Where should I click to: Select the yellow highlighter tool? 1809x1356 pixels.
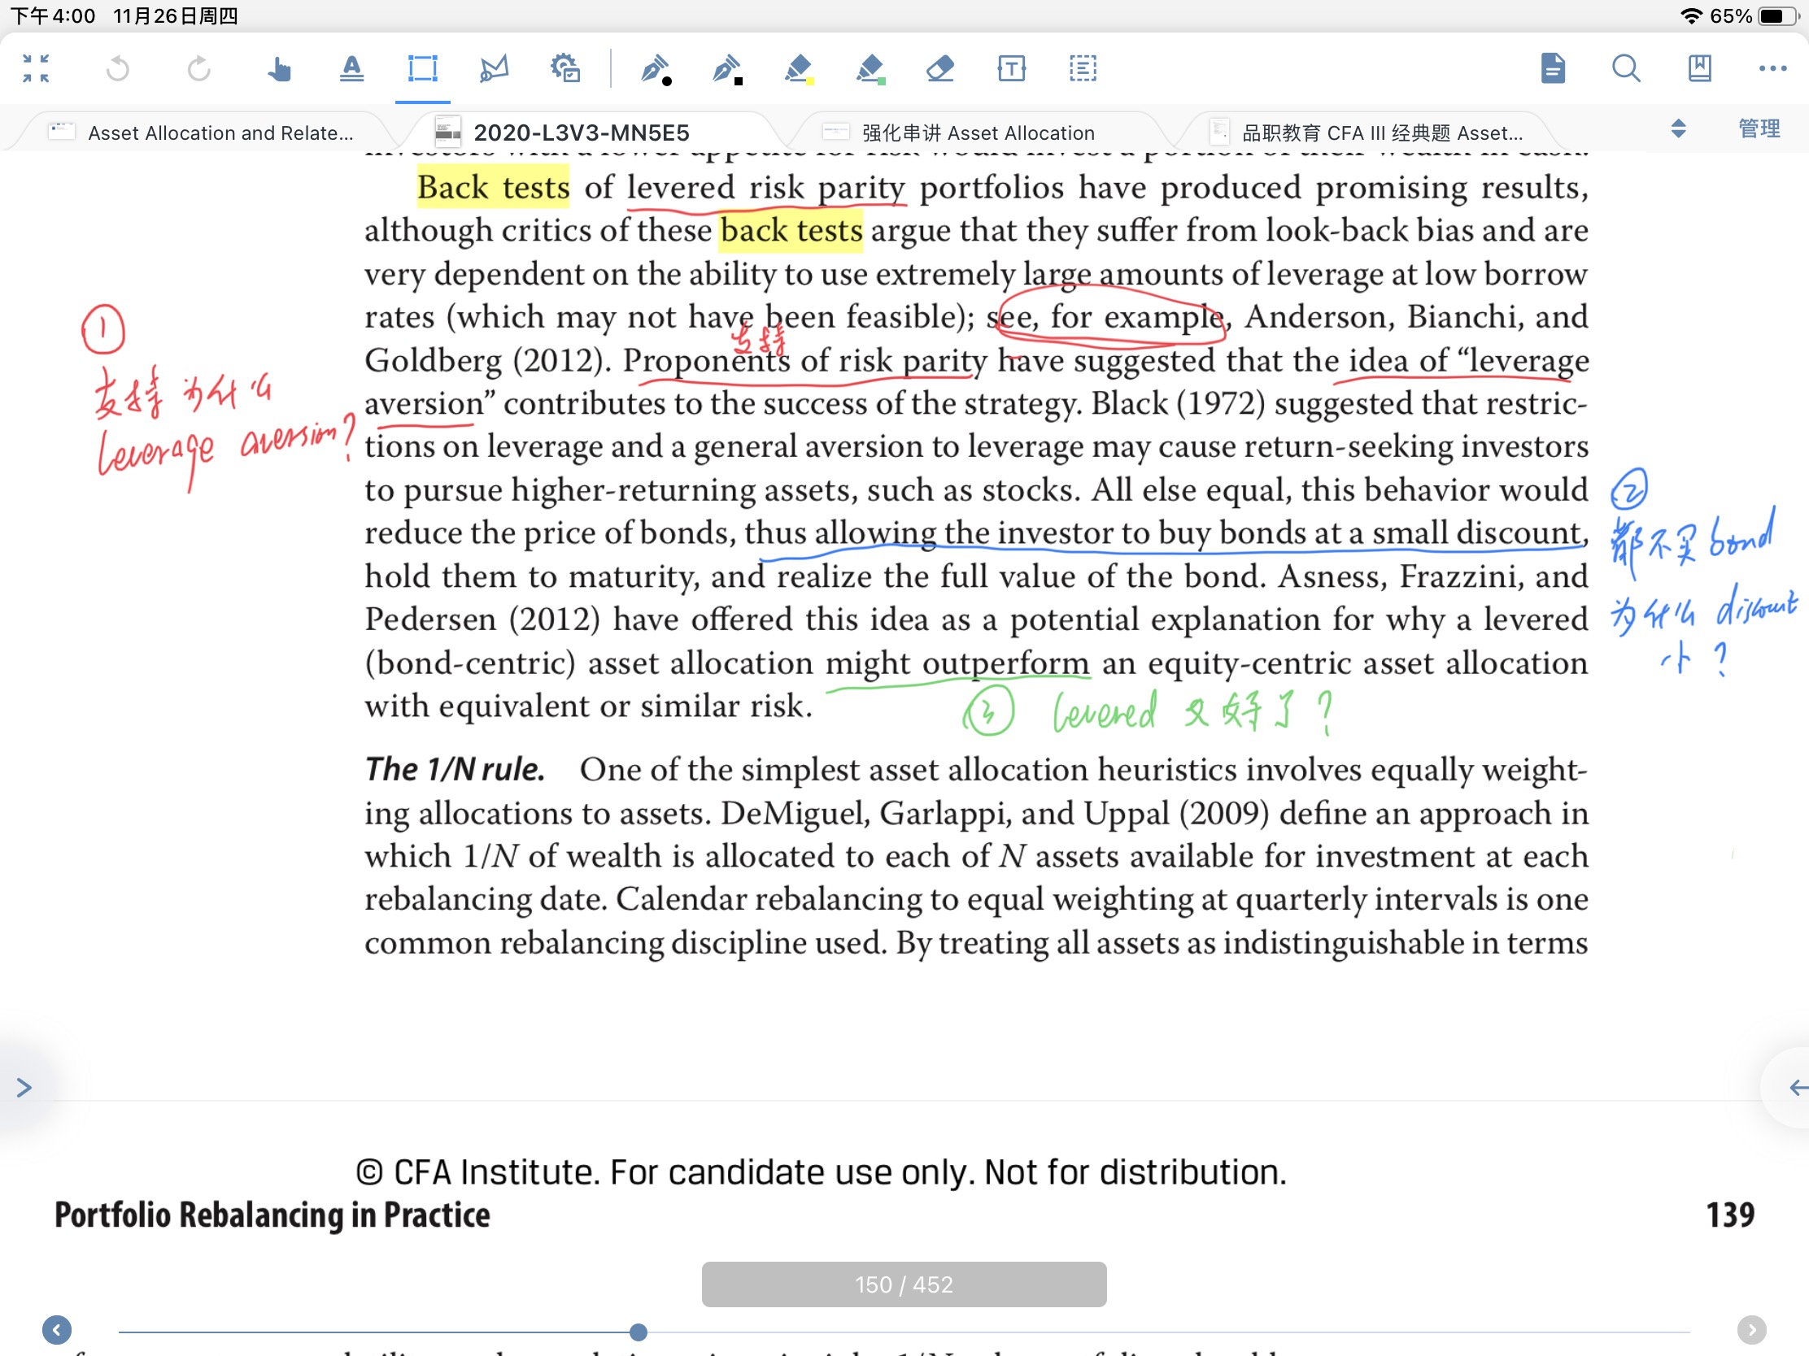pos(798,68)
